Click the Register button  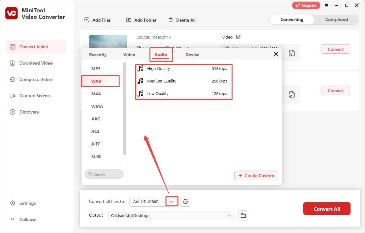pyautogui.click(x=306, y=5)
